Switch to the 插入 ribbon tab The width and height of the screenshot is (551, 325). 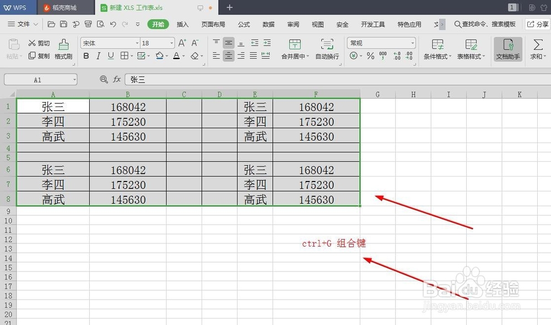click(x=182, y=24)
